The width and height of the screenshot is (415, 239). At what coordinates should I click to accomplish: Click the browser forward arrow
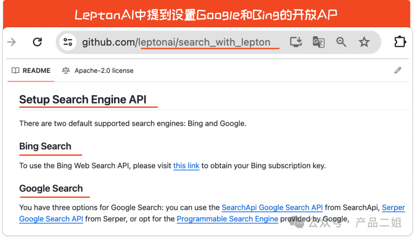[x=12, y=42]
